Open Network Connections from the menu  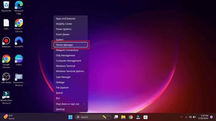tap(70, 50)
